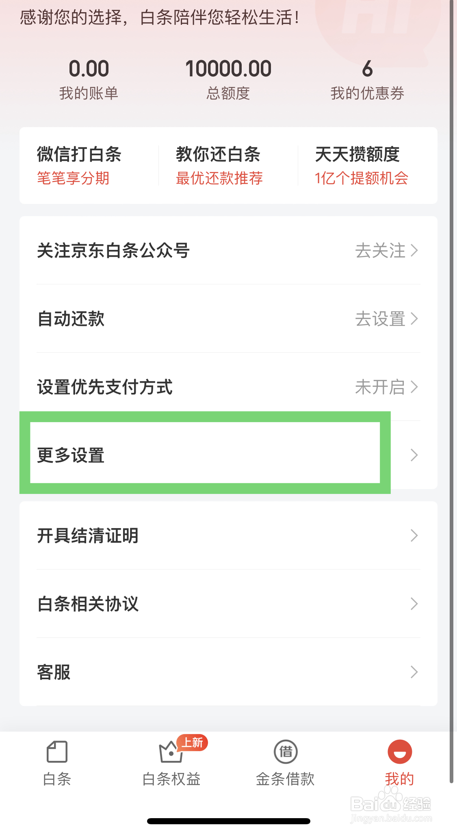The height and width of the screenshot is (834, 457).
Task: Tap the 上新 badge
Action: pos(193,743)
